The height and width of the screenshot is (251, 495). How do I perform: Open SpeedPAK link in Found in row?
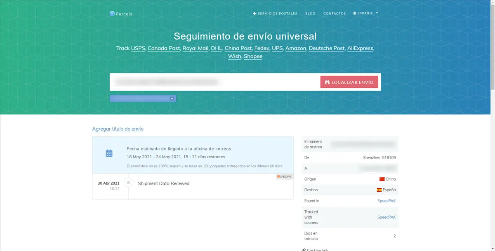pos(387,201)
